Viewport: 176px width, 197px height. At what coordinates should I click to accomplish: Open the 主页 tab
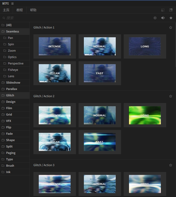pos(6,10)
